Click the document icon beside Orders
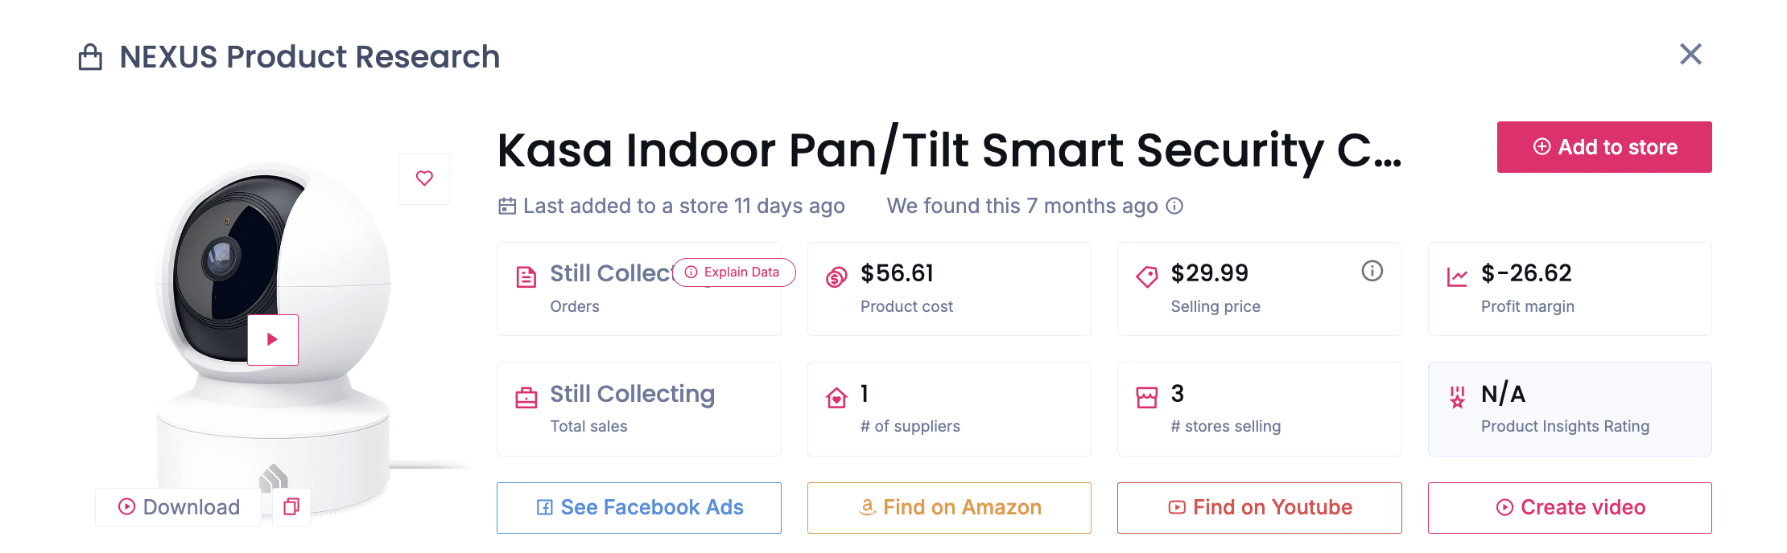Screen dimensions: 1787x553 (x=526, y=276)
